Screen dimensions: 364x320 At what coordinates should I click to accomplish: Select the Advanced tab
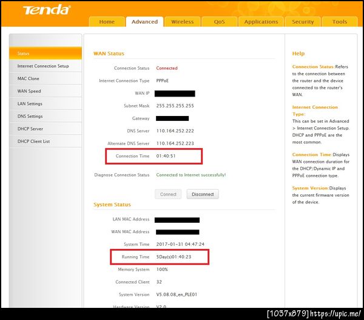[144, 22]
